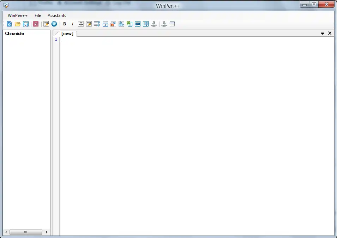
Task: Click the new document icon in toolbar
Action: coord(9,24)
